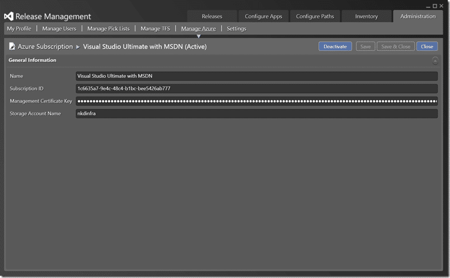Open the Configure Apps tab
This screenshot has height=278, width=450.
264,16
